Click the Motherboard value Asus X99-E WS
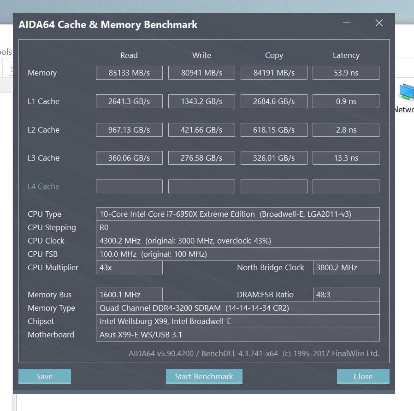The height and width of the screenshot is (411, 414). click(237, 335)
